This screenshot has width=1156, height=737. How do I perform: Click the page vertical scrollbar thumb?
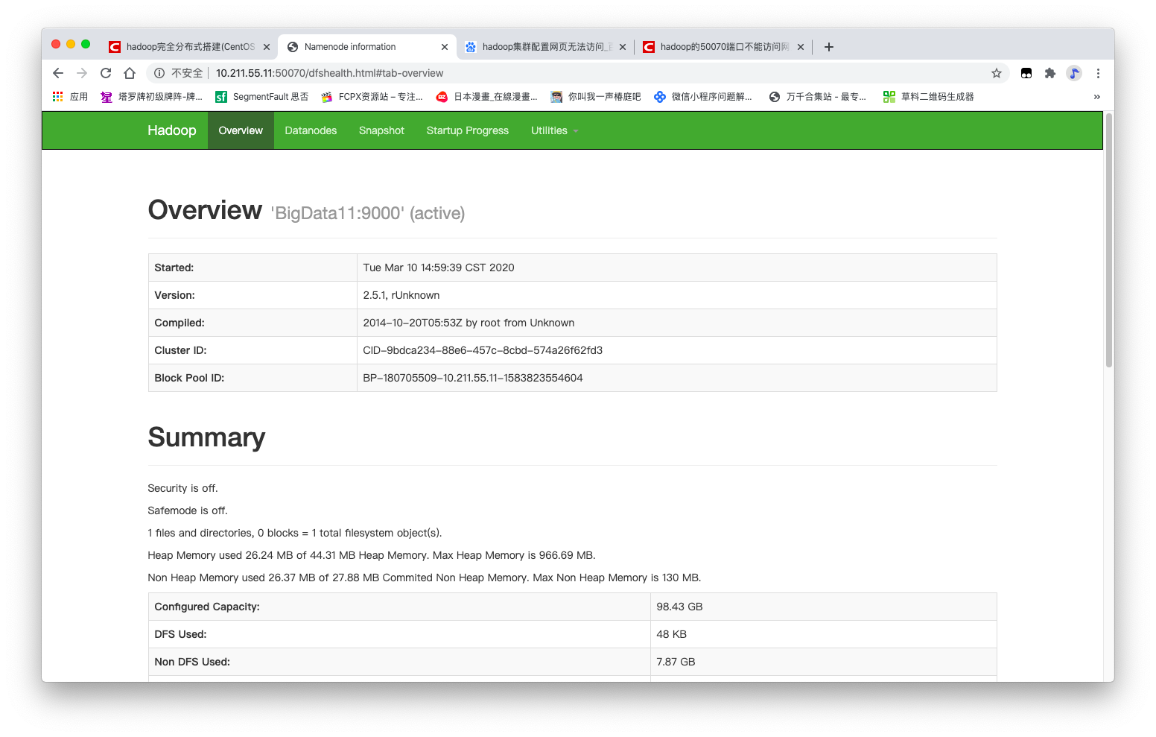(1109, 240)
